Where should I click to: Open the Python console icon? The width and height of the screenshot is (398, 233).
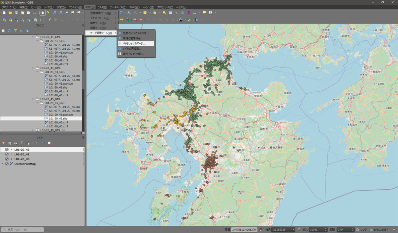[x=188, y=20]
